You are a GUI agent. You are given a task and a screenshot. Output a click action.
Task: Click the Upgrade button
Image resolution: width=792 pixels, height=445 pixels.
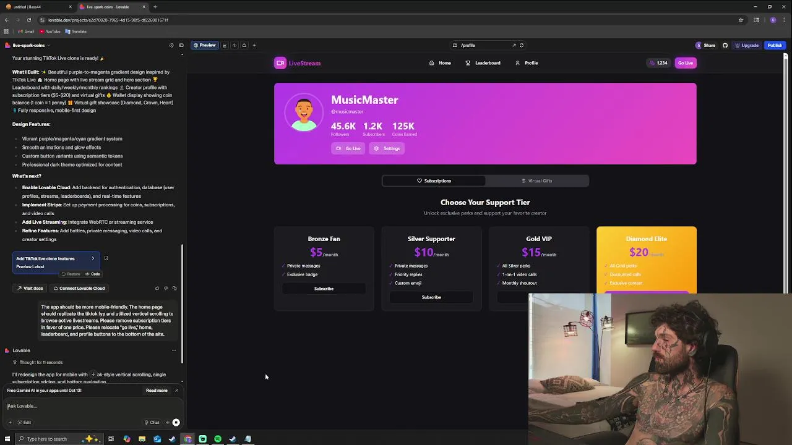pyautogui.click(x=746, y=45)
